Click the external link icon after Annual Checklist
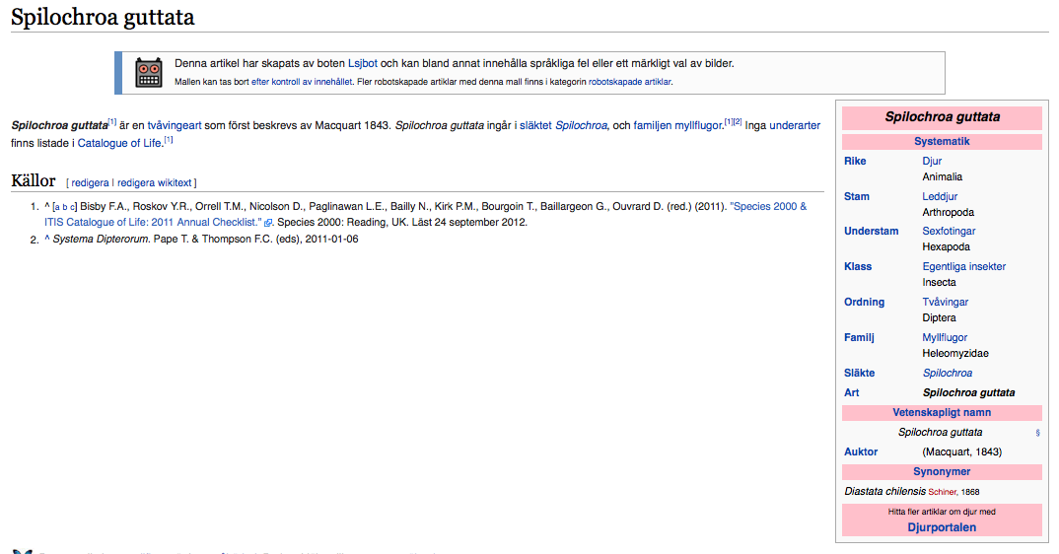 (268, 223)
